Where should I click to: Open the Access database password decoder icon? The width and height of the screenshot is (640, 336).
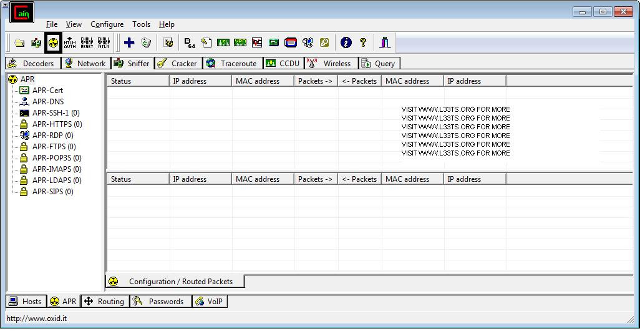(x=206, y=42)
